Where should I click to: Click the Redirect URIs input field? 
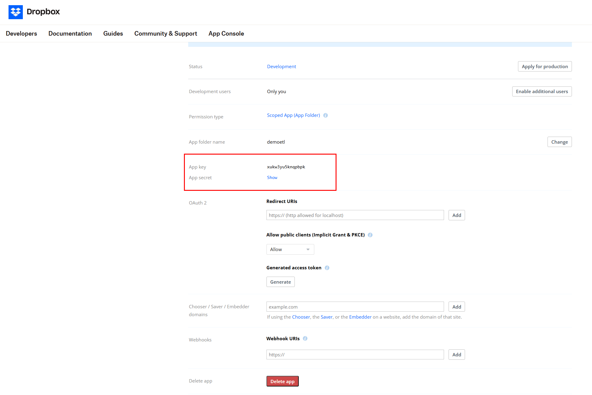[355, 215]
